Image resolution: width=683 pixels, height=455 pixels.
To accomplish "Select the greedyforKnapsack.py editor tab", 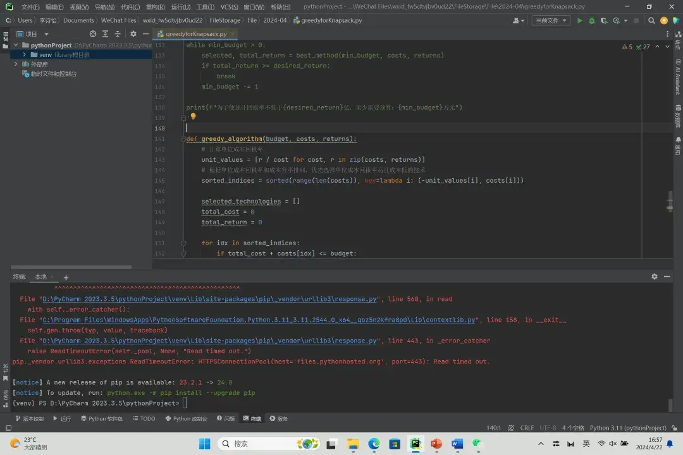I will (195, 33).
